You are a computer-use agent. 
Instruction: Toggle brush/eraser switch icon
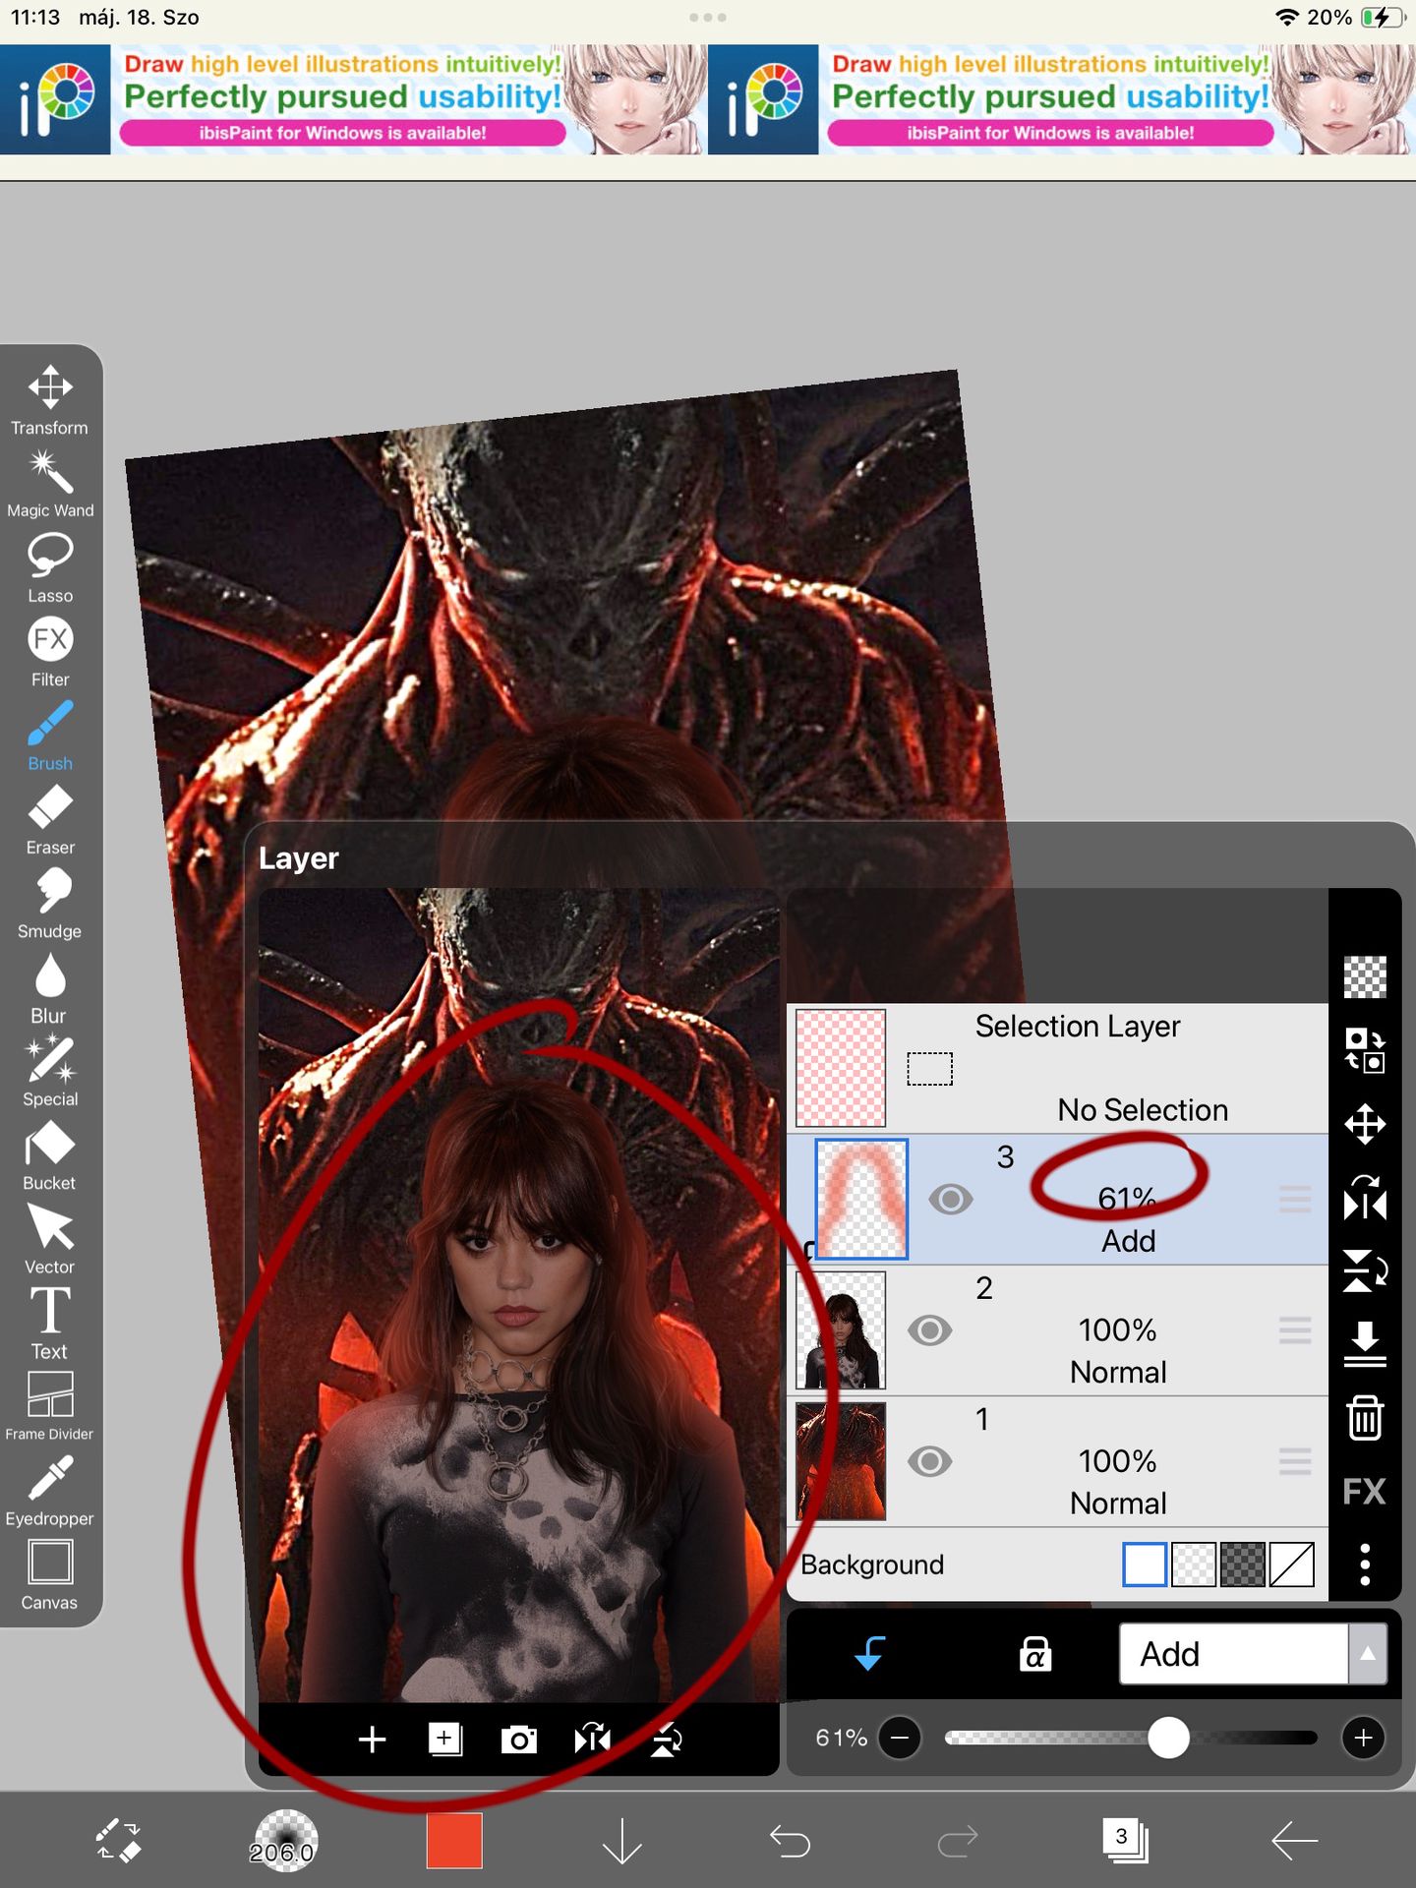[118, 1841]
